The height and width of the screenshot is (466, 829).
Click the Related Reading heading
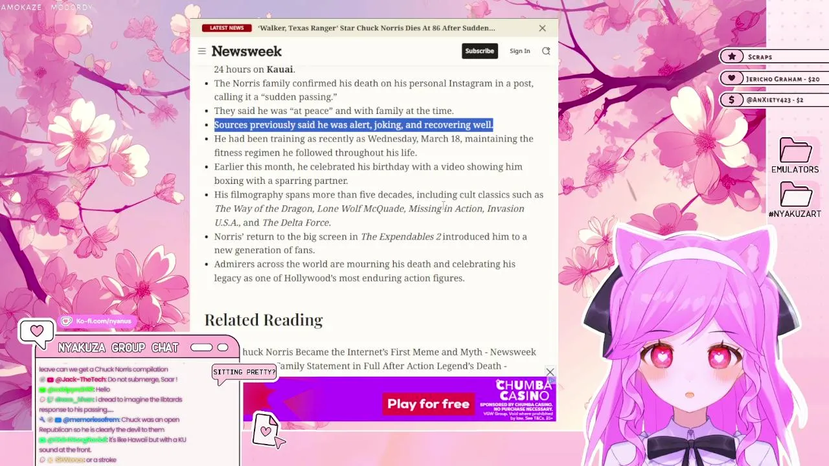pyautogui.click(x=264, y=320)
